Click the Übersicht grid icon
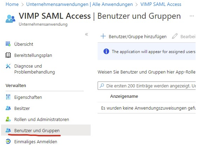Screen dimensions: 197x146 pyautogui.click(x=8, y=44)
